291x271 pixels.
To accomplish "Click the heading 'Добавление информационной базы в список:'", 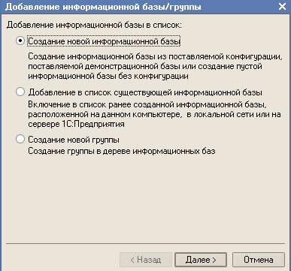I will 94,25.
